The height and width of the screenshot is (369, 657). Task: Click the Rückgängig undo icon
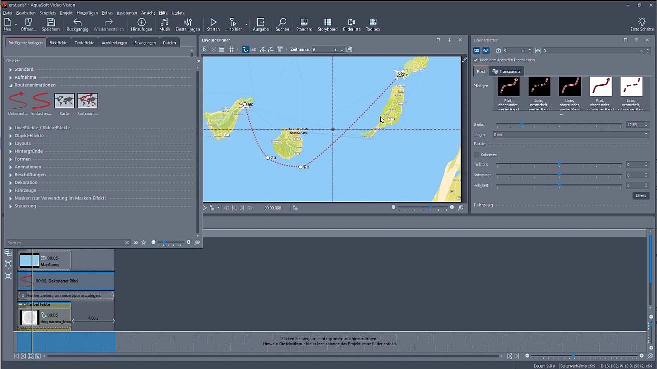[77, 22]
